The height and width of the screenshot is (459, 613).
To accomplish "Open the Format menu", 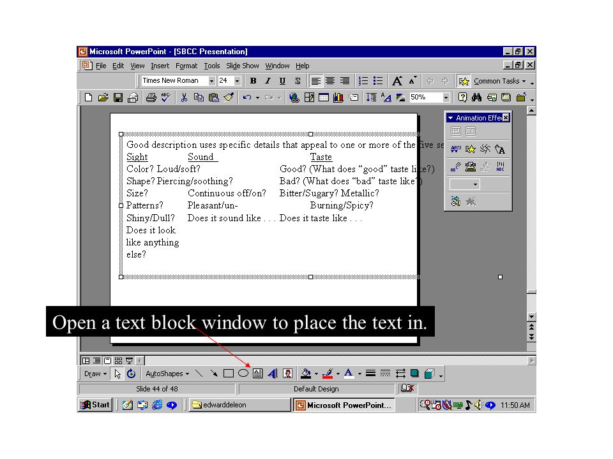I will (186, 66).
